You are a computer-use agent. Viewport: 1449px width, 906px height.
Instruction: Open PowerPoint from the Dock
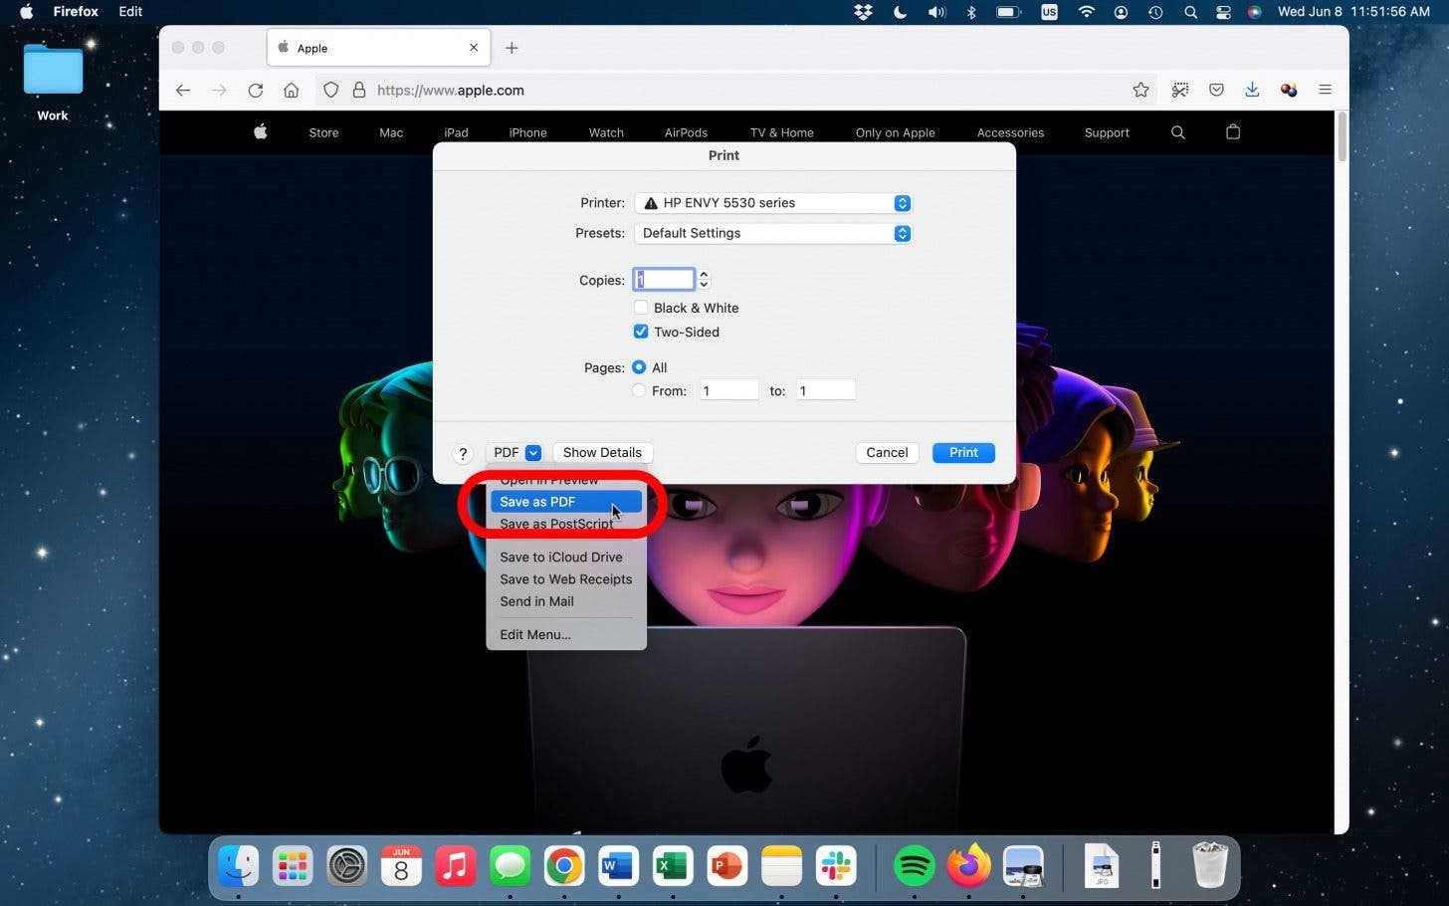point(726,866)
